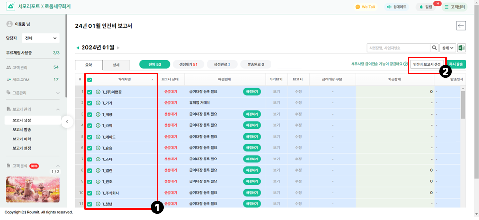The image size is (479, 220).
Task: Open the question mark help icon
Action: (x=405, y=64)
